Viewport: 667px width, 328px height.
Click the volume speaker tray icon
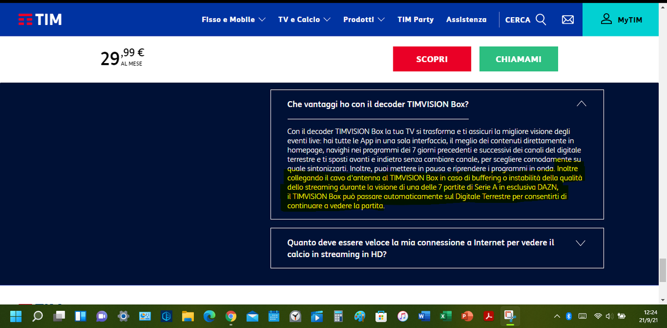tap(609, 316)
